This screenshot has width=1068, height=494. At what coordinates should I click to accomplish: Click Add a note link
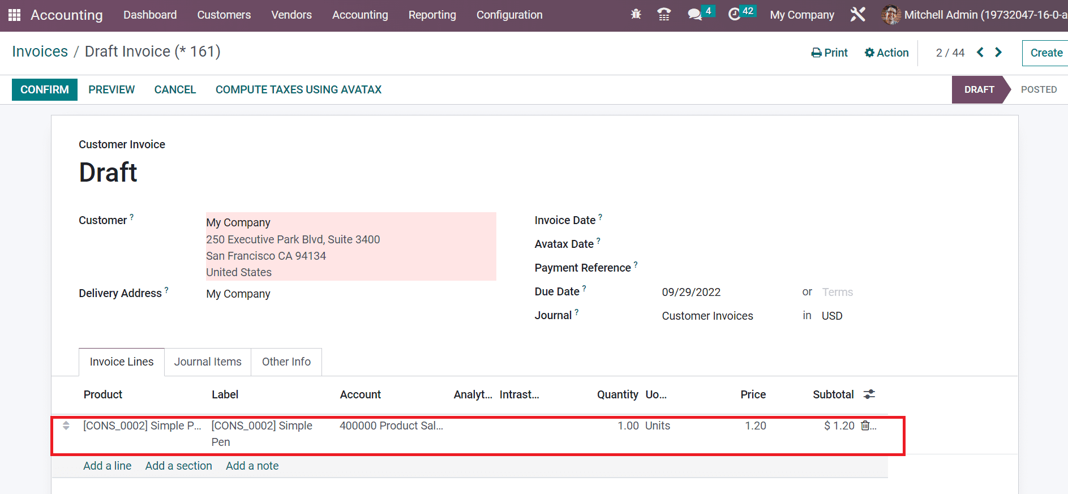[x=252, y=466]
